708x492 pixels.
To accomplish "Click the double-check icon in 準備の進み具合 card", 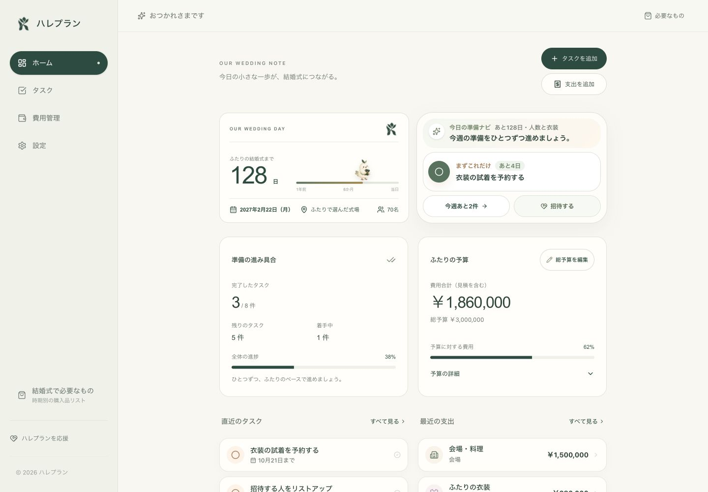I will pyautogui.click(x=391, y=260).
